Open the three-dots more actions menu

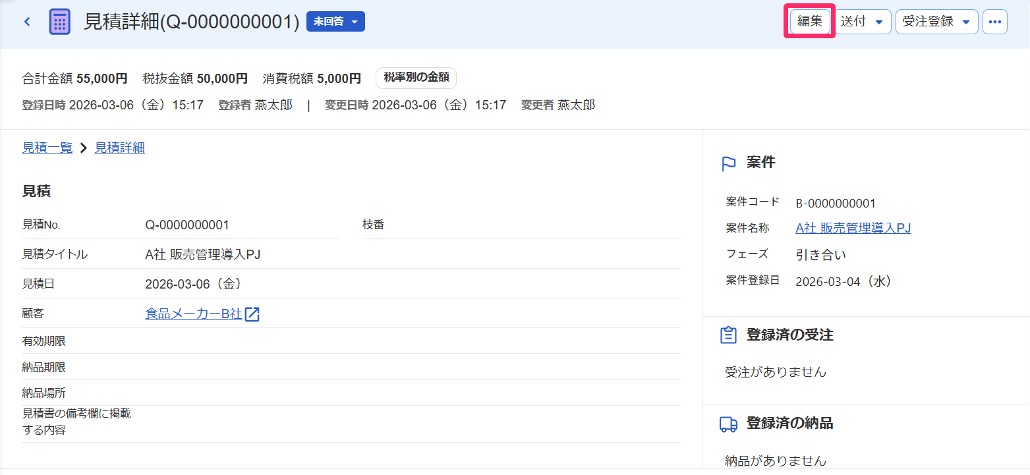pos(994,22)
